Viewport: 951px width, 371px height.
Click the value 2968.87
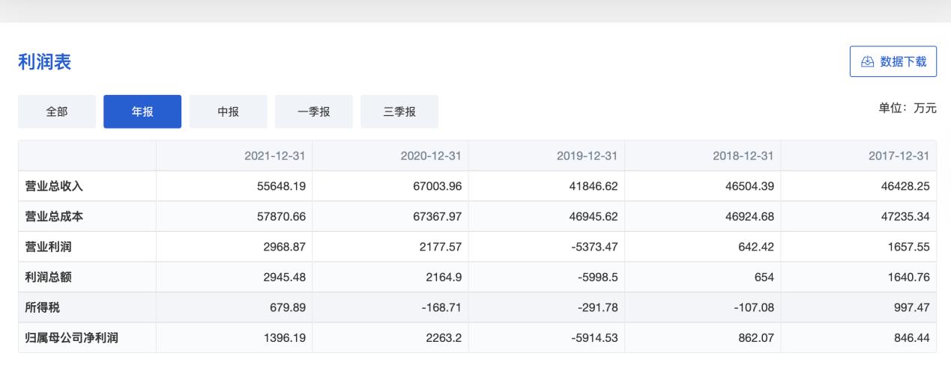tap(284, 247)
